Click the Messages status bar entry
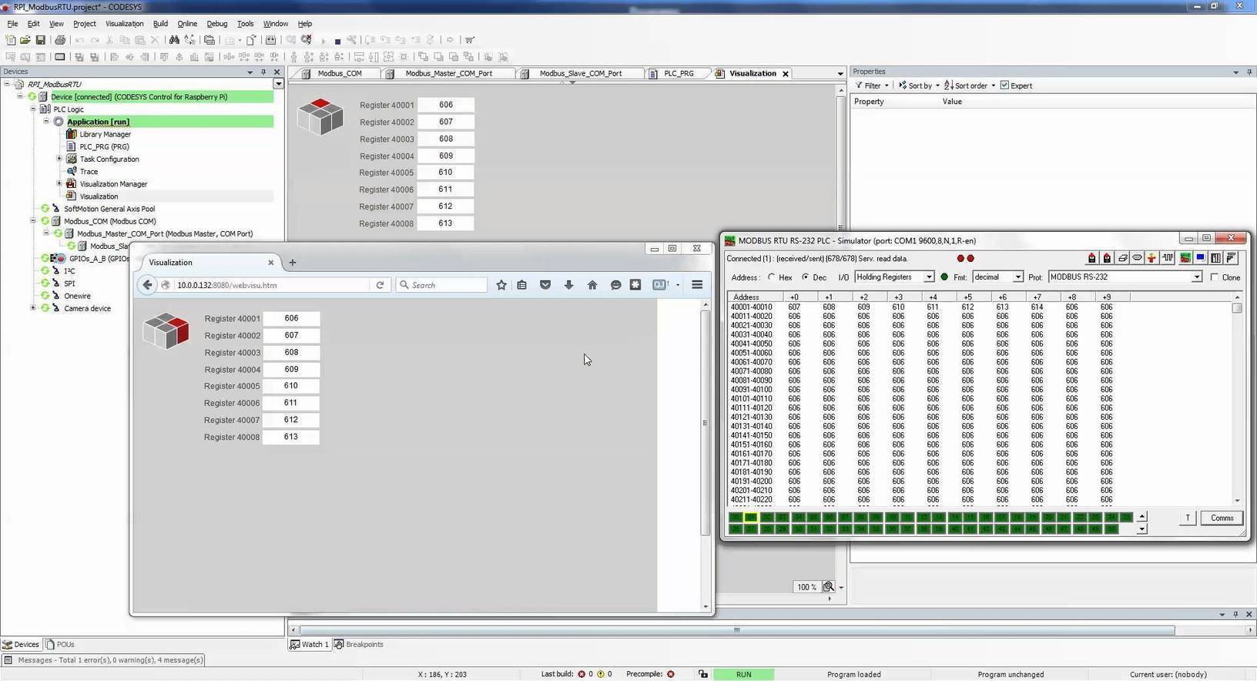Image resolution: width=1257 pixels, height=681 pixels. point(104,660)
